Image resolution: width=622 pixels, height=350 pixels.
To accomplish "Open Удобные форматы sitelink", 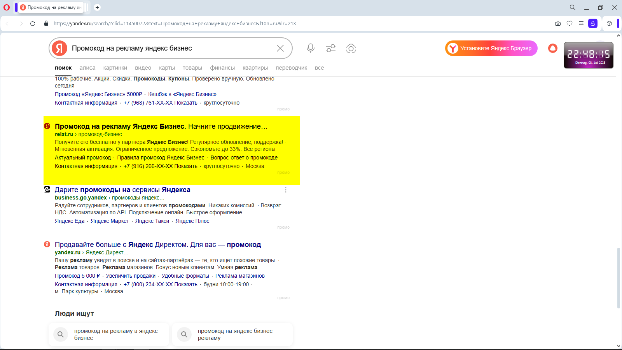I will (185, 276).
